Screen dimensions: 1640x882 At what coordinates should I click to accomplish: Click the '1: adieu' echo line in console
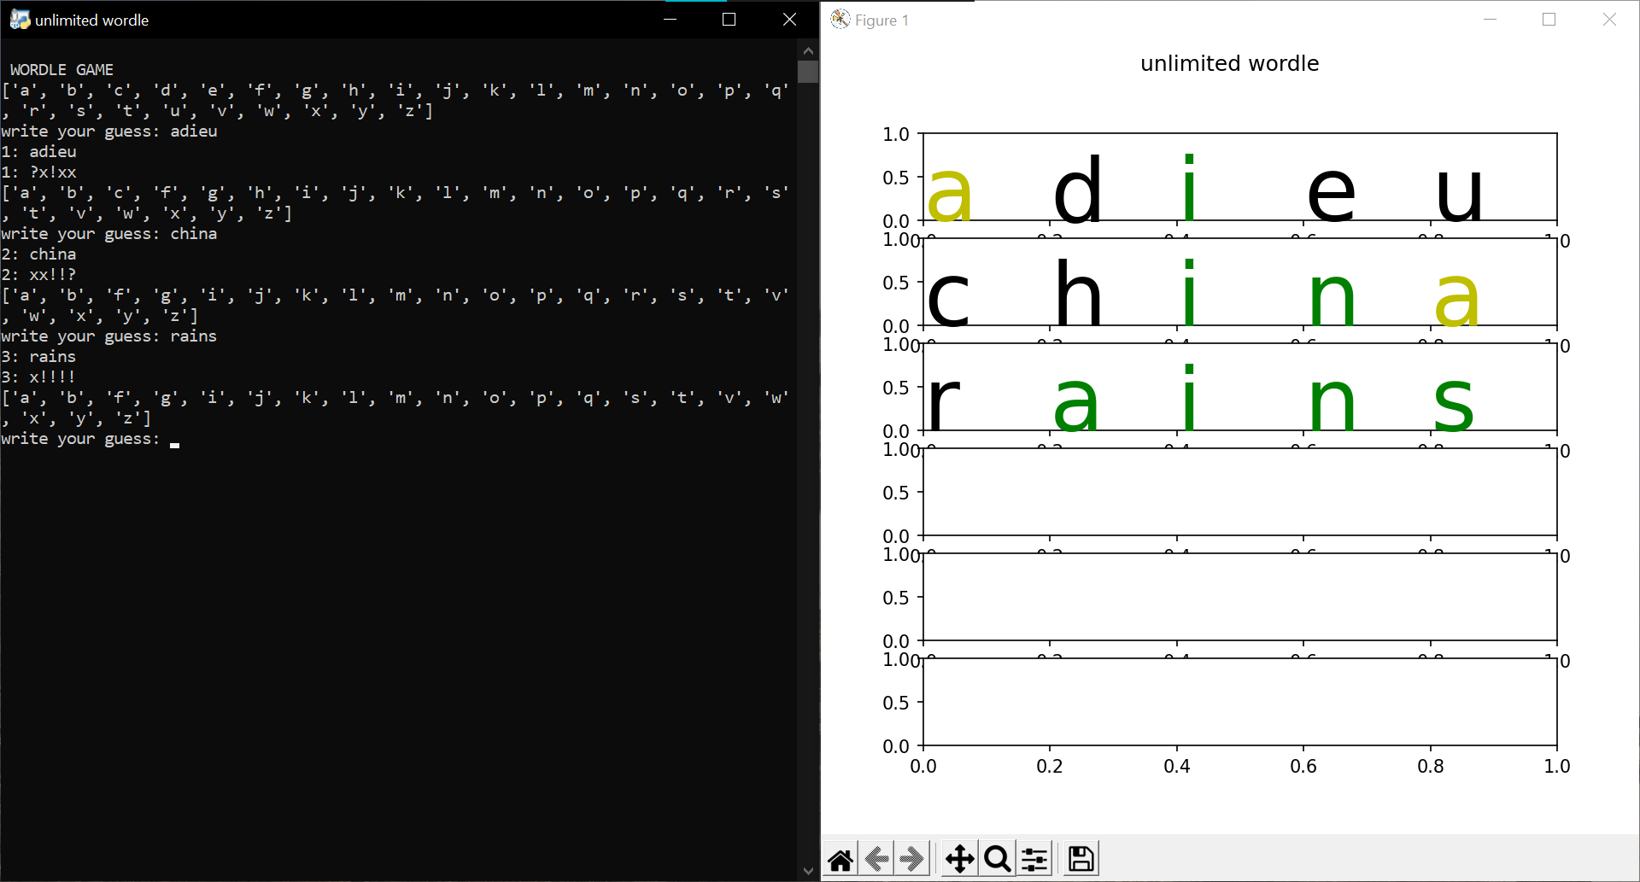coord(38,152)
